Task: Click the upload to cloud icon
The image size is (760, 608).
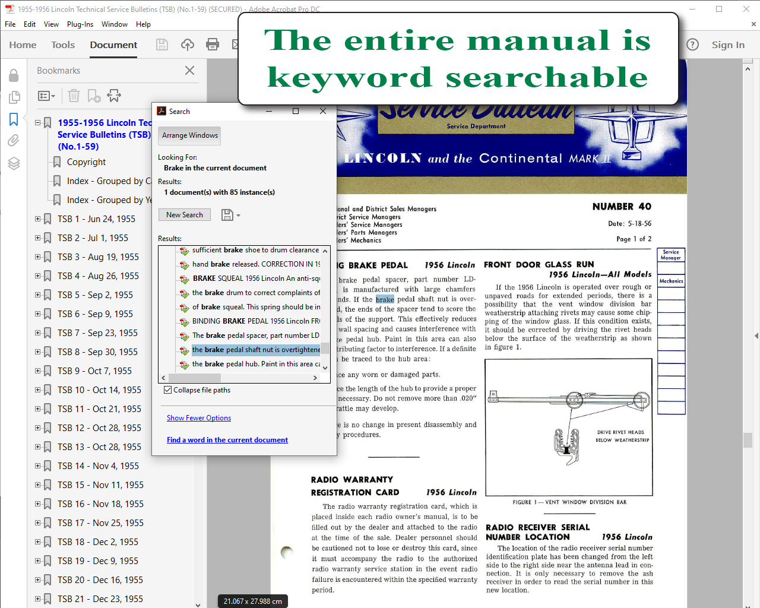Action: click(188, 45)
